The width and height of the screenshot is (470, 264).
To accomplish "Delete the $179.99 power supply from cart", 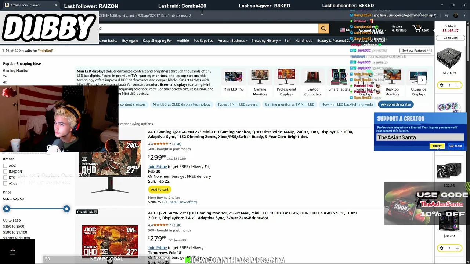I will 441,85.
